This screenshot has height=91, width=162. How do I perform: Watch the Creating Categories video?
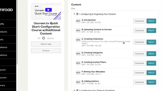click(x=151, y=54)
